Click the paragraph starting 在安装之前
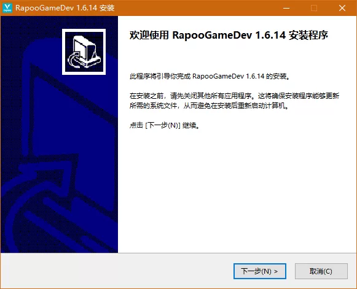357x289 pixels. tap(235, 101)
